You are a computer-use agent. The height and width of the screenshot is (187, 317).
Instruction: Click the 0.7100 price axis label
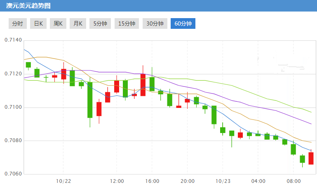pyautogui.click(x=12, y=107)
